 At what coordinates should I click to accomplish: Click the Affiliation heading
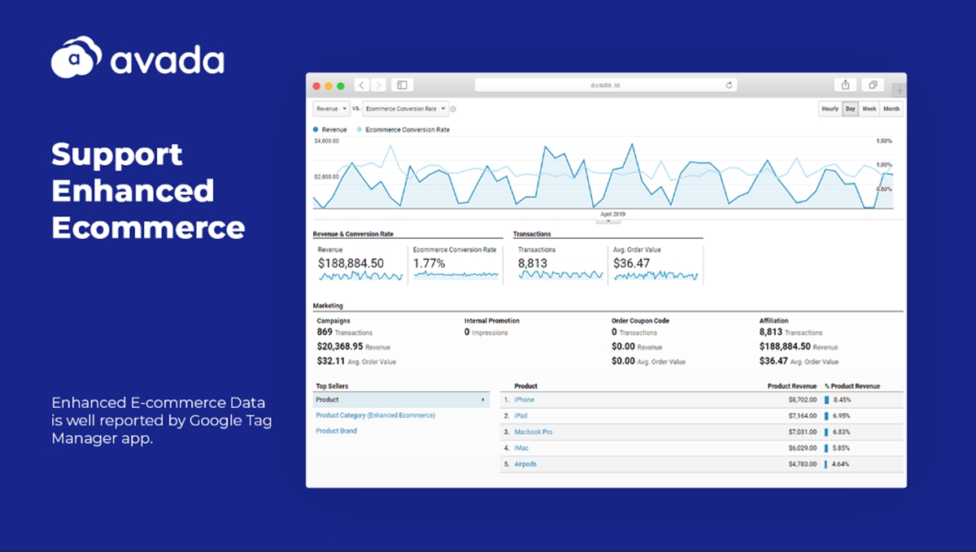click(x=773, y=321)
